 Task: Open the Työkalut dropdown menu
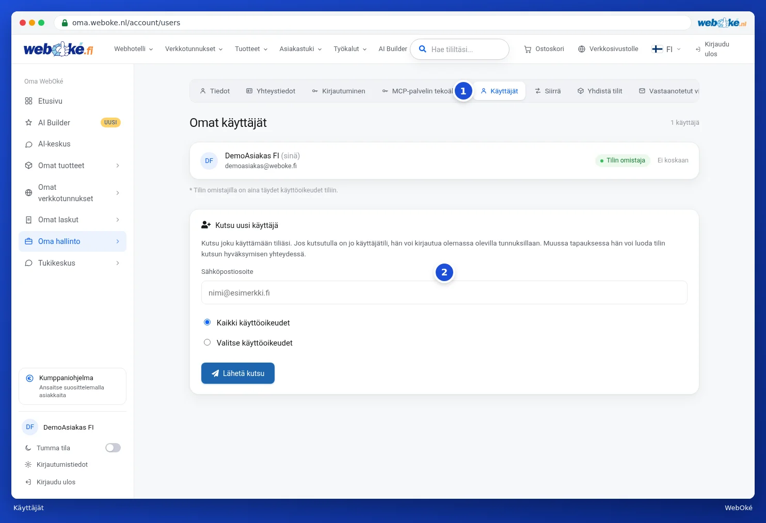click(x=350, y=49)
